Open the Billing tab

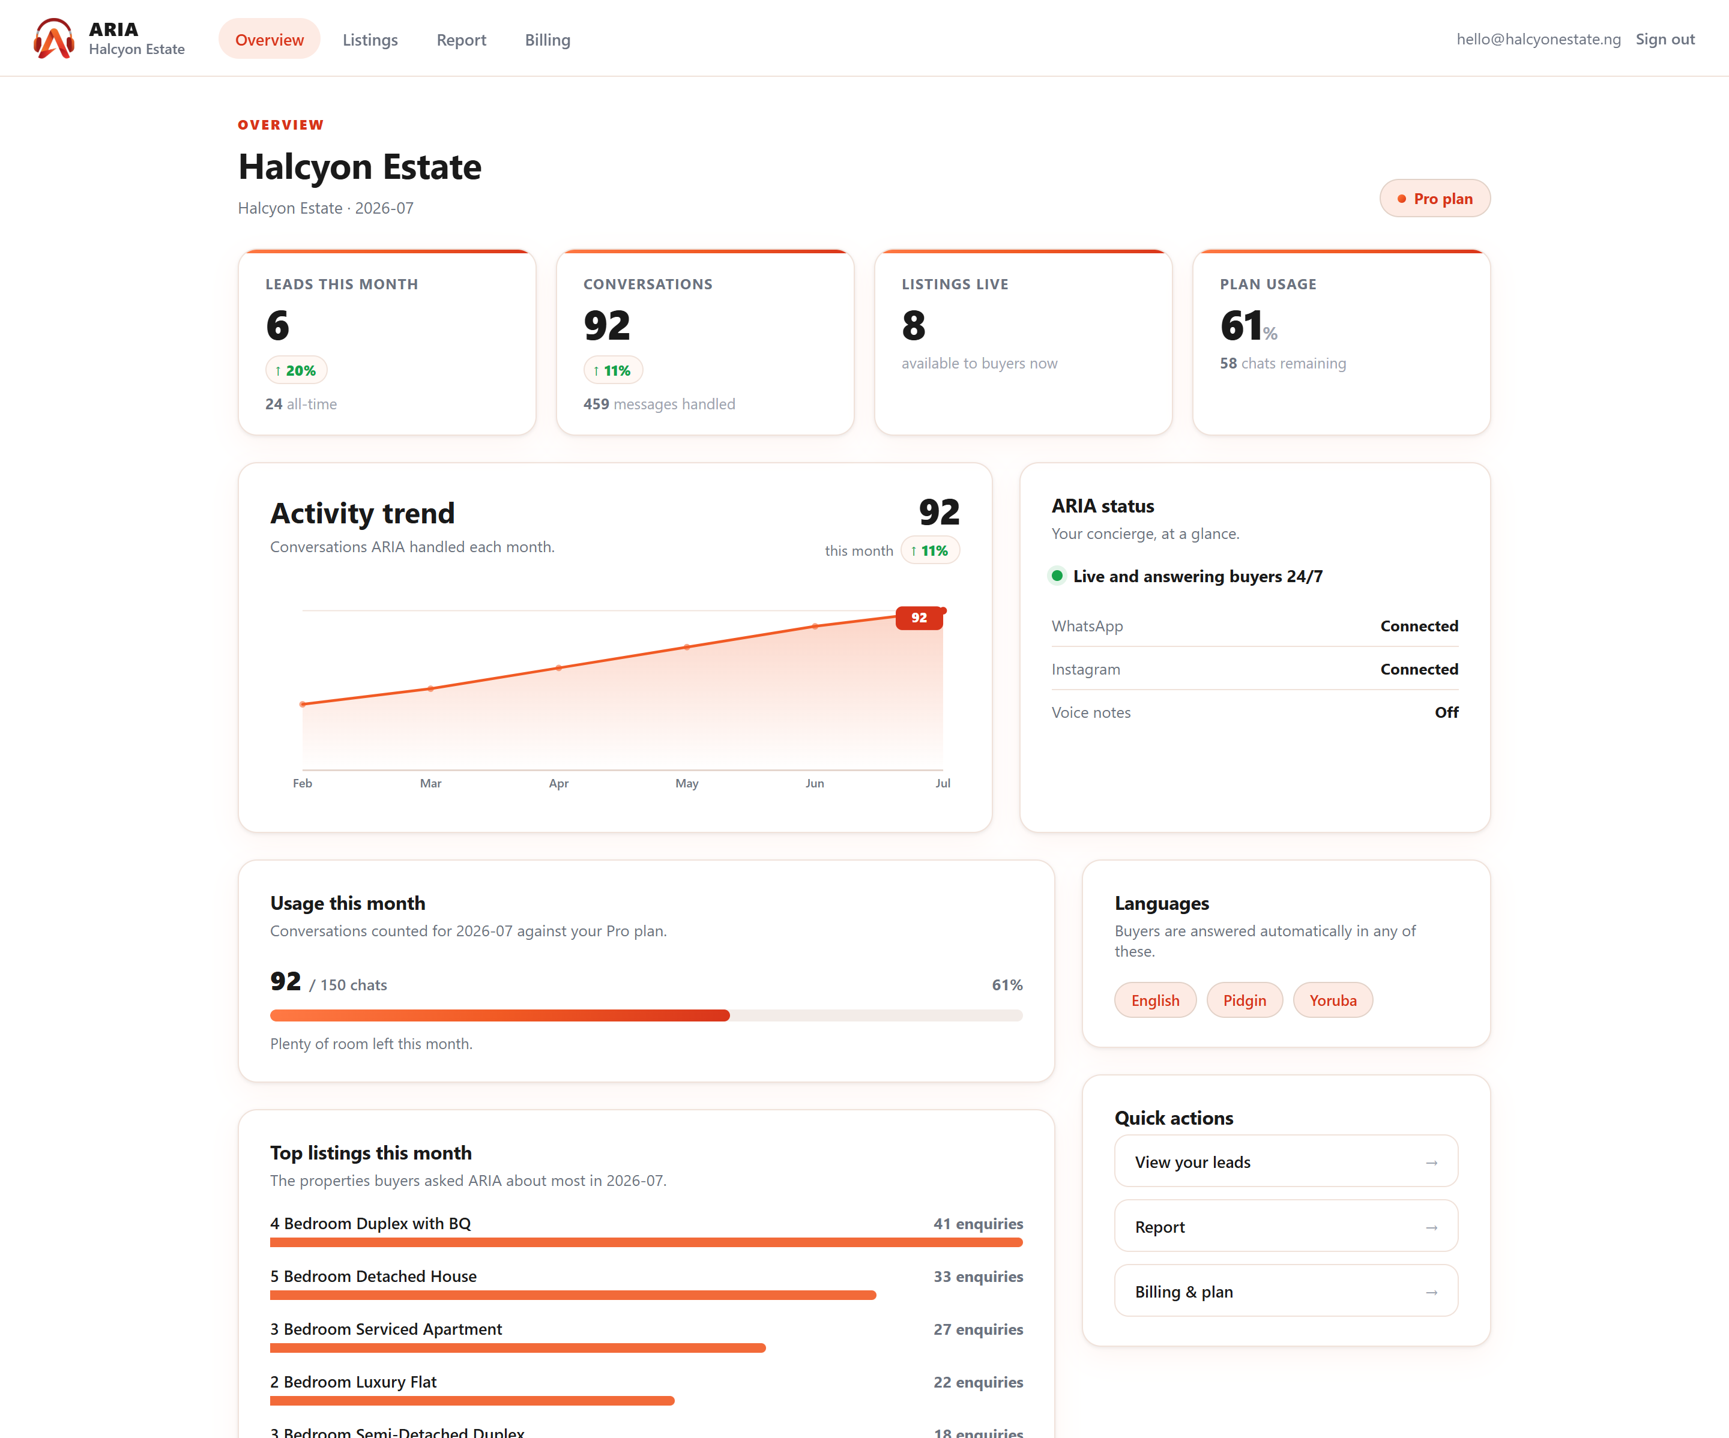[548, 40]
